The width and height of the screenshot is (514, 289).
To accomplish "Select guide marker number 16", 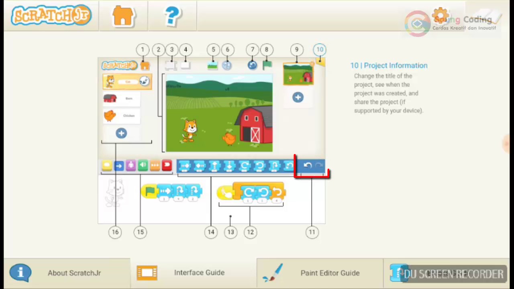I will pos(115,232).
